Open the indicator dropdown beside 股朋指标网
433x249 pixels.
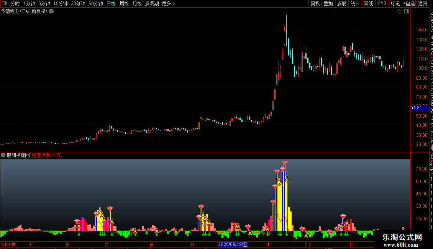[3, 155]
